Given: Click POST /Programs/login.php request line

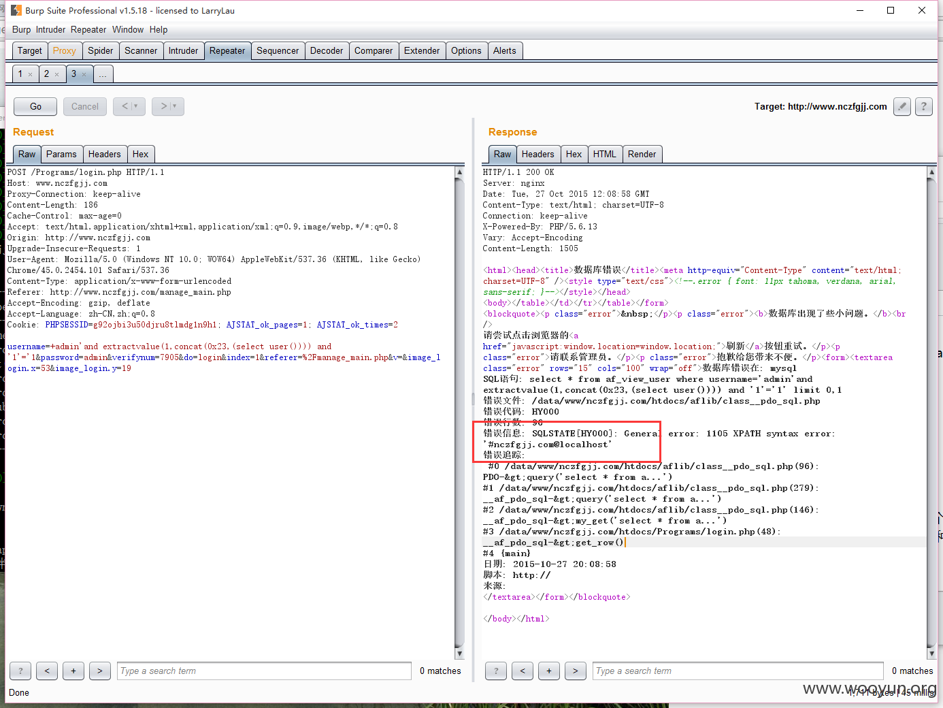Looking at the screenshot, I should click(86, 172).
